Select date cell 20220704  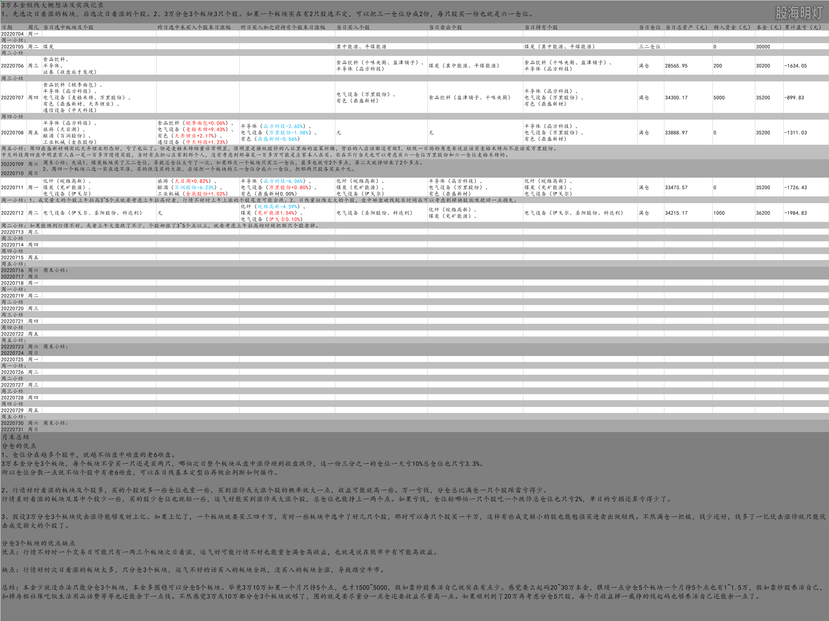tap(12, 34)
